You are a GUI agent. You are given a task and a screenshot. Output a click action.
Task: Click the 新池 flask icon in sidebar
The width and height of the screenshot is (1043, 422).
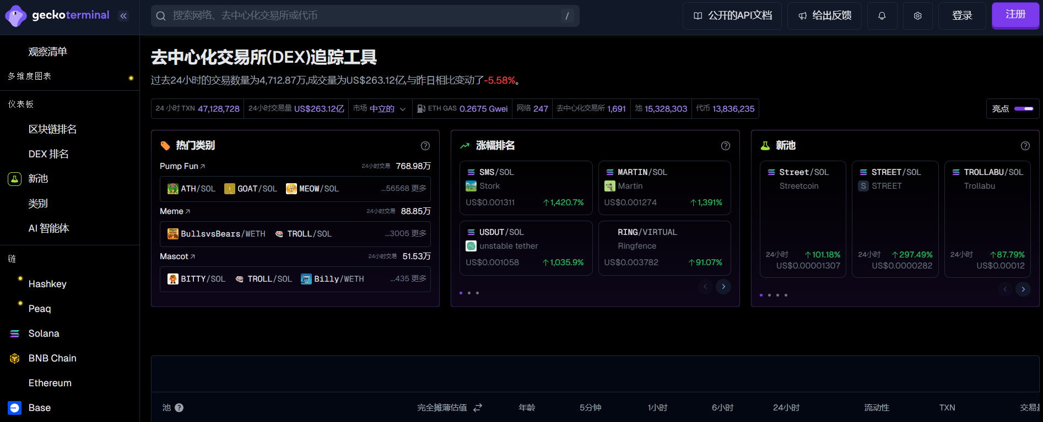coord(15,179)
